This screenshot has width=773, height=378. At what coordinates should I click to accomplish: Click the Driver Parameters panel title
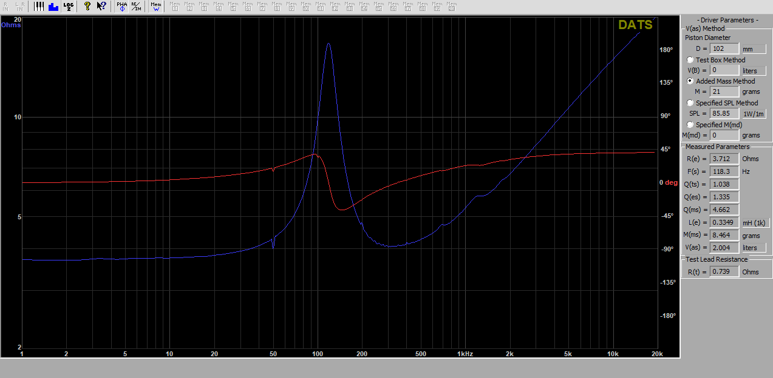(727, 20)
